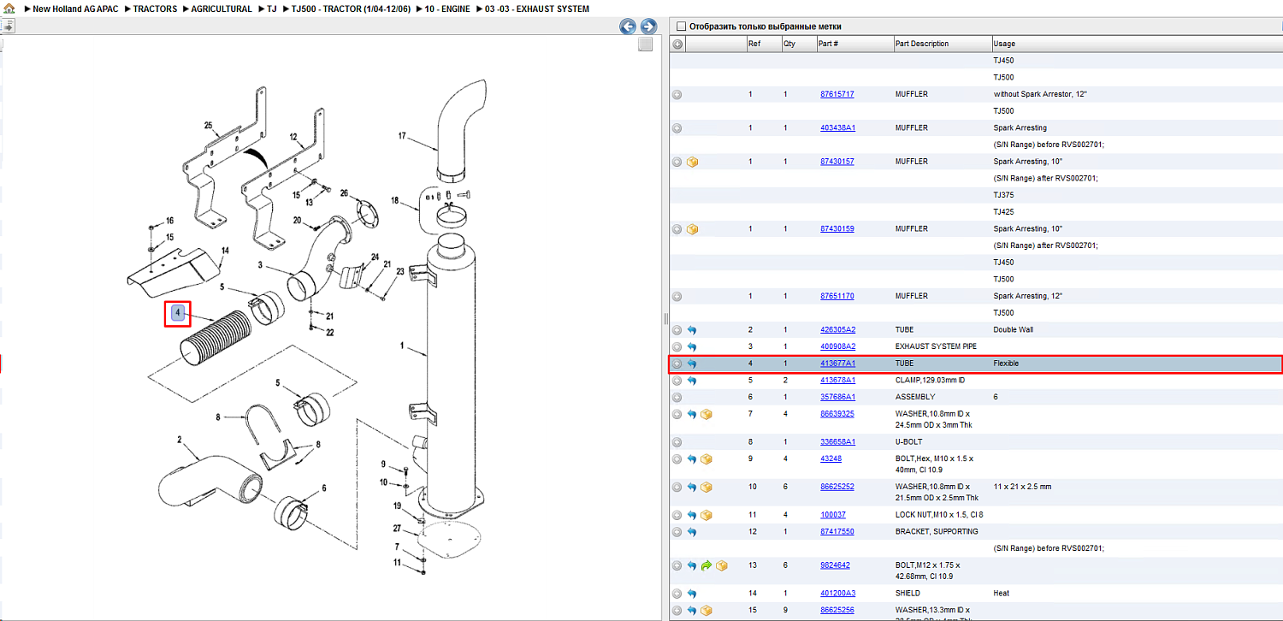The width and height of the screenshot is (1283, 621).
Task: Click the box icon for part 87430159
Action: tap(693, 229)
